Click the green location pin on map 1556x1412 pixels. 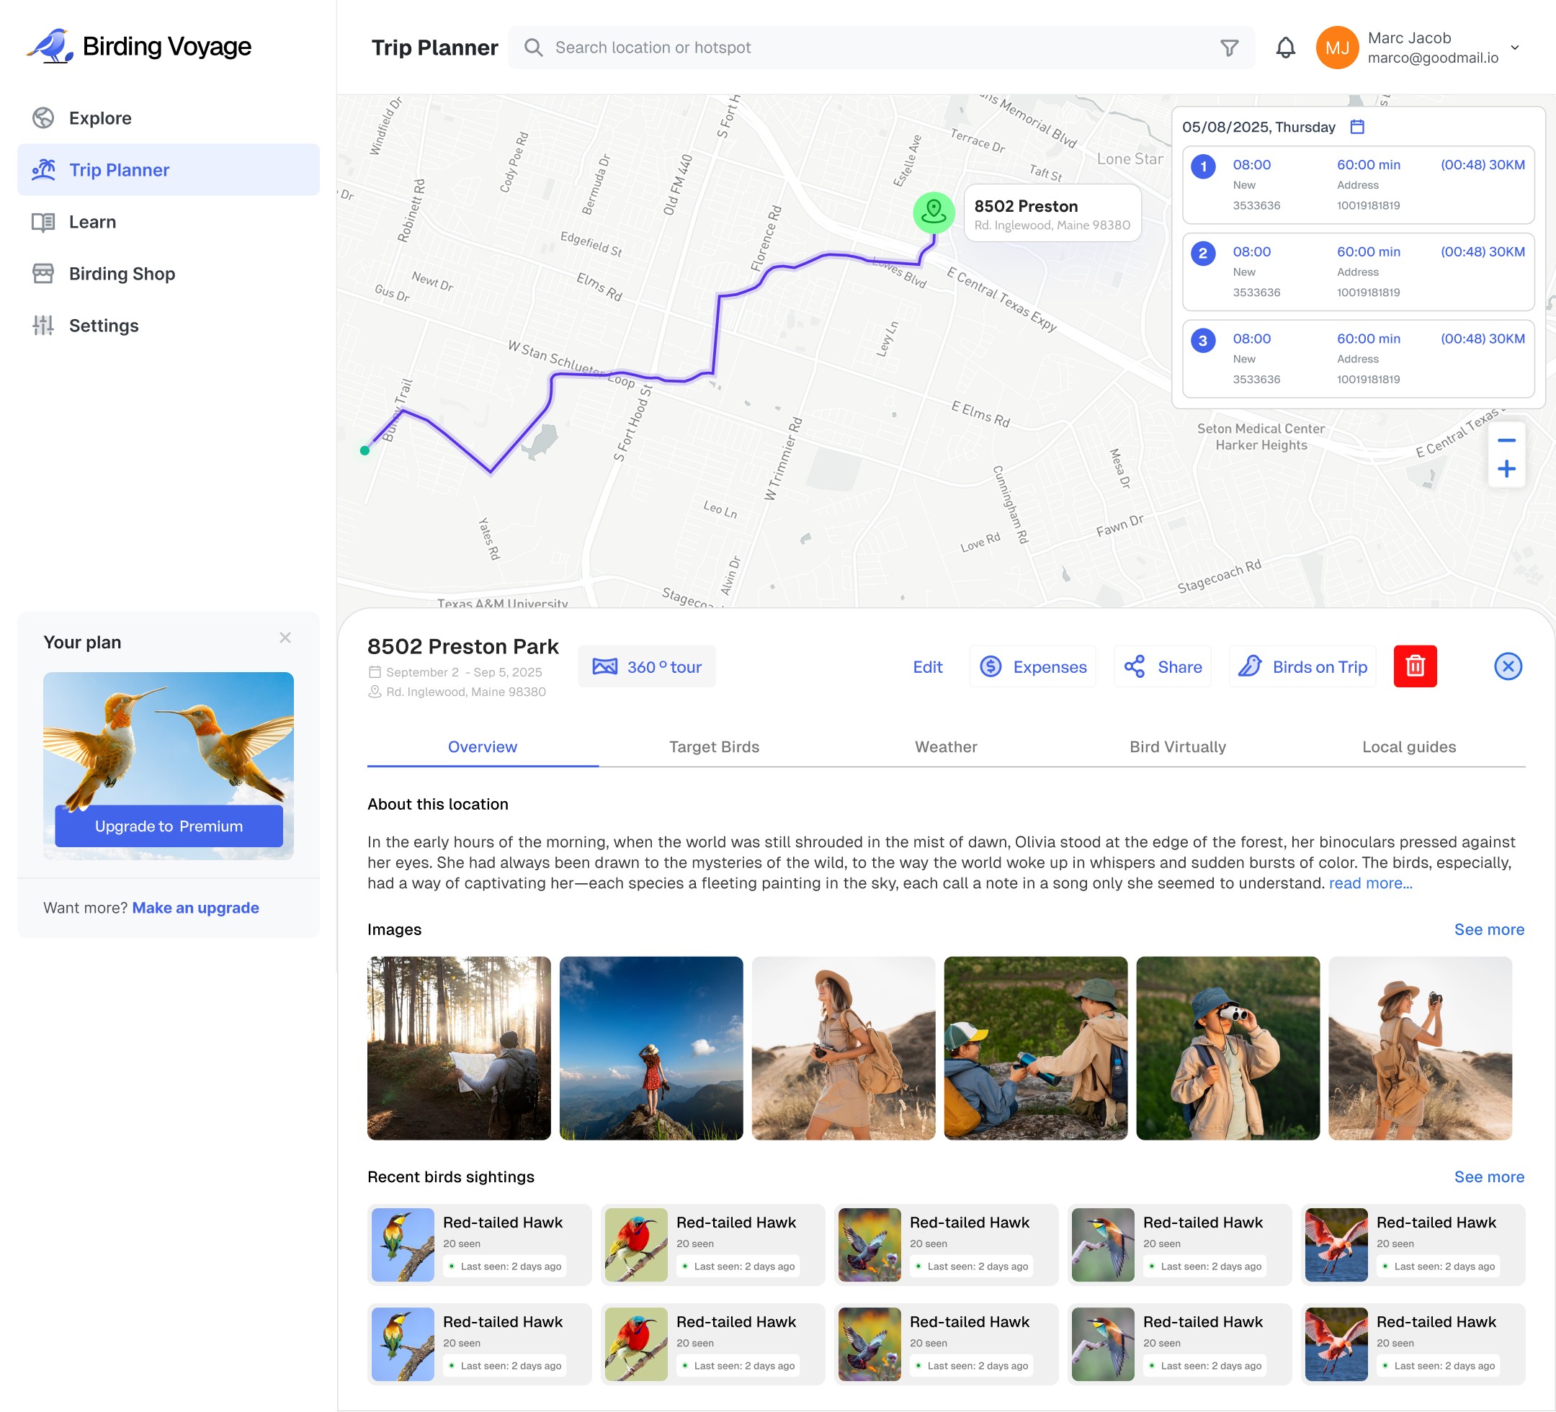pyautogui.click(x=933, y=213)
